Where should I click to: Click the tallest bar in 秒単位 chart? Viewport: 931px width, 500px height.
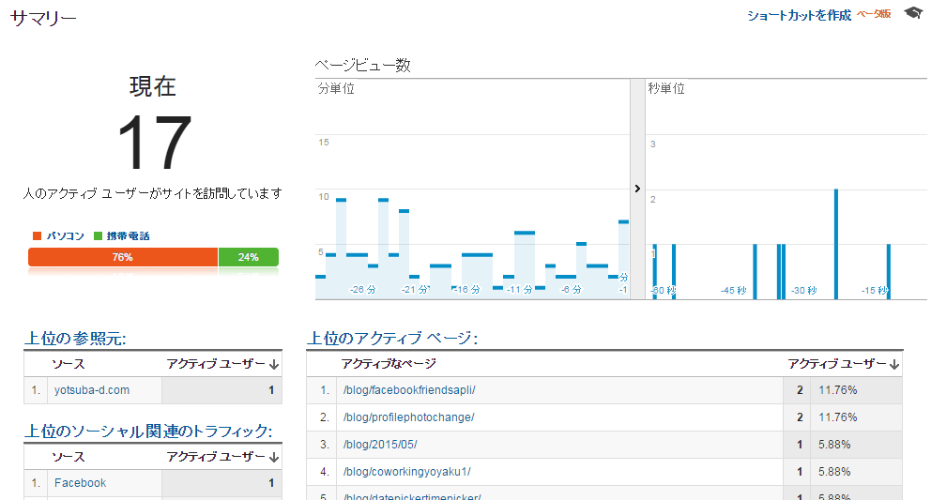[x=836, y=244]
